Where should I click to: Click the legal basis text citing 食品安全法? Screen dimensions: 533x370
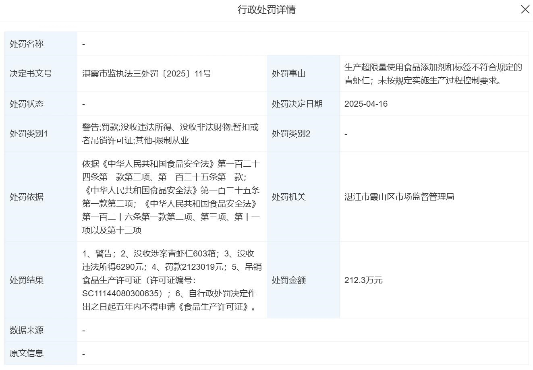[x=171, y=197]
